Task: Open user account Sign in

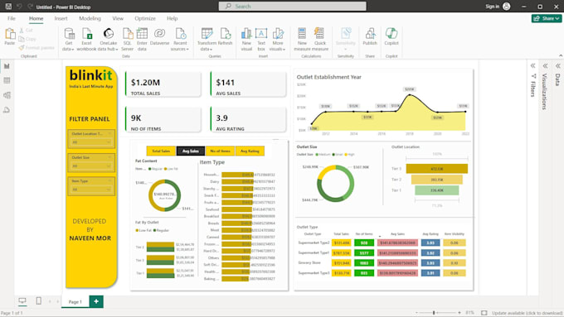Action: (x=498, y=7)
